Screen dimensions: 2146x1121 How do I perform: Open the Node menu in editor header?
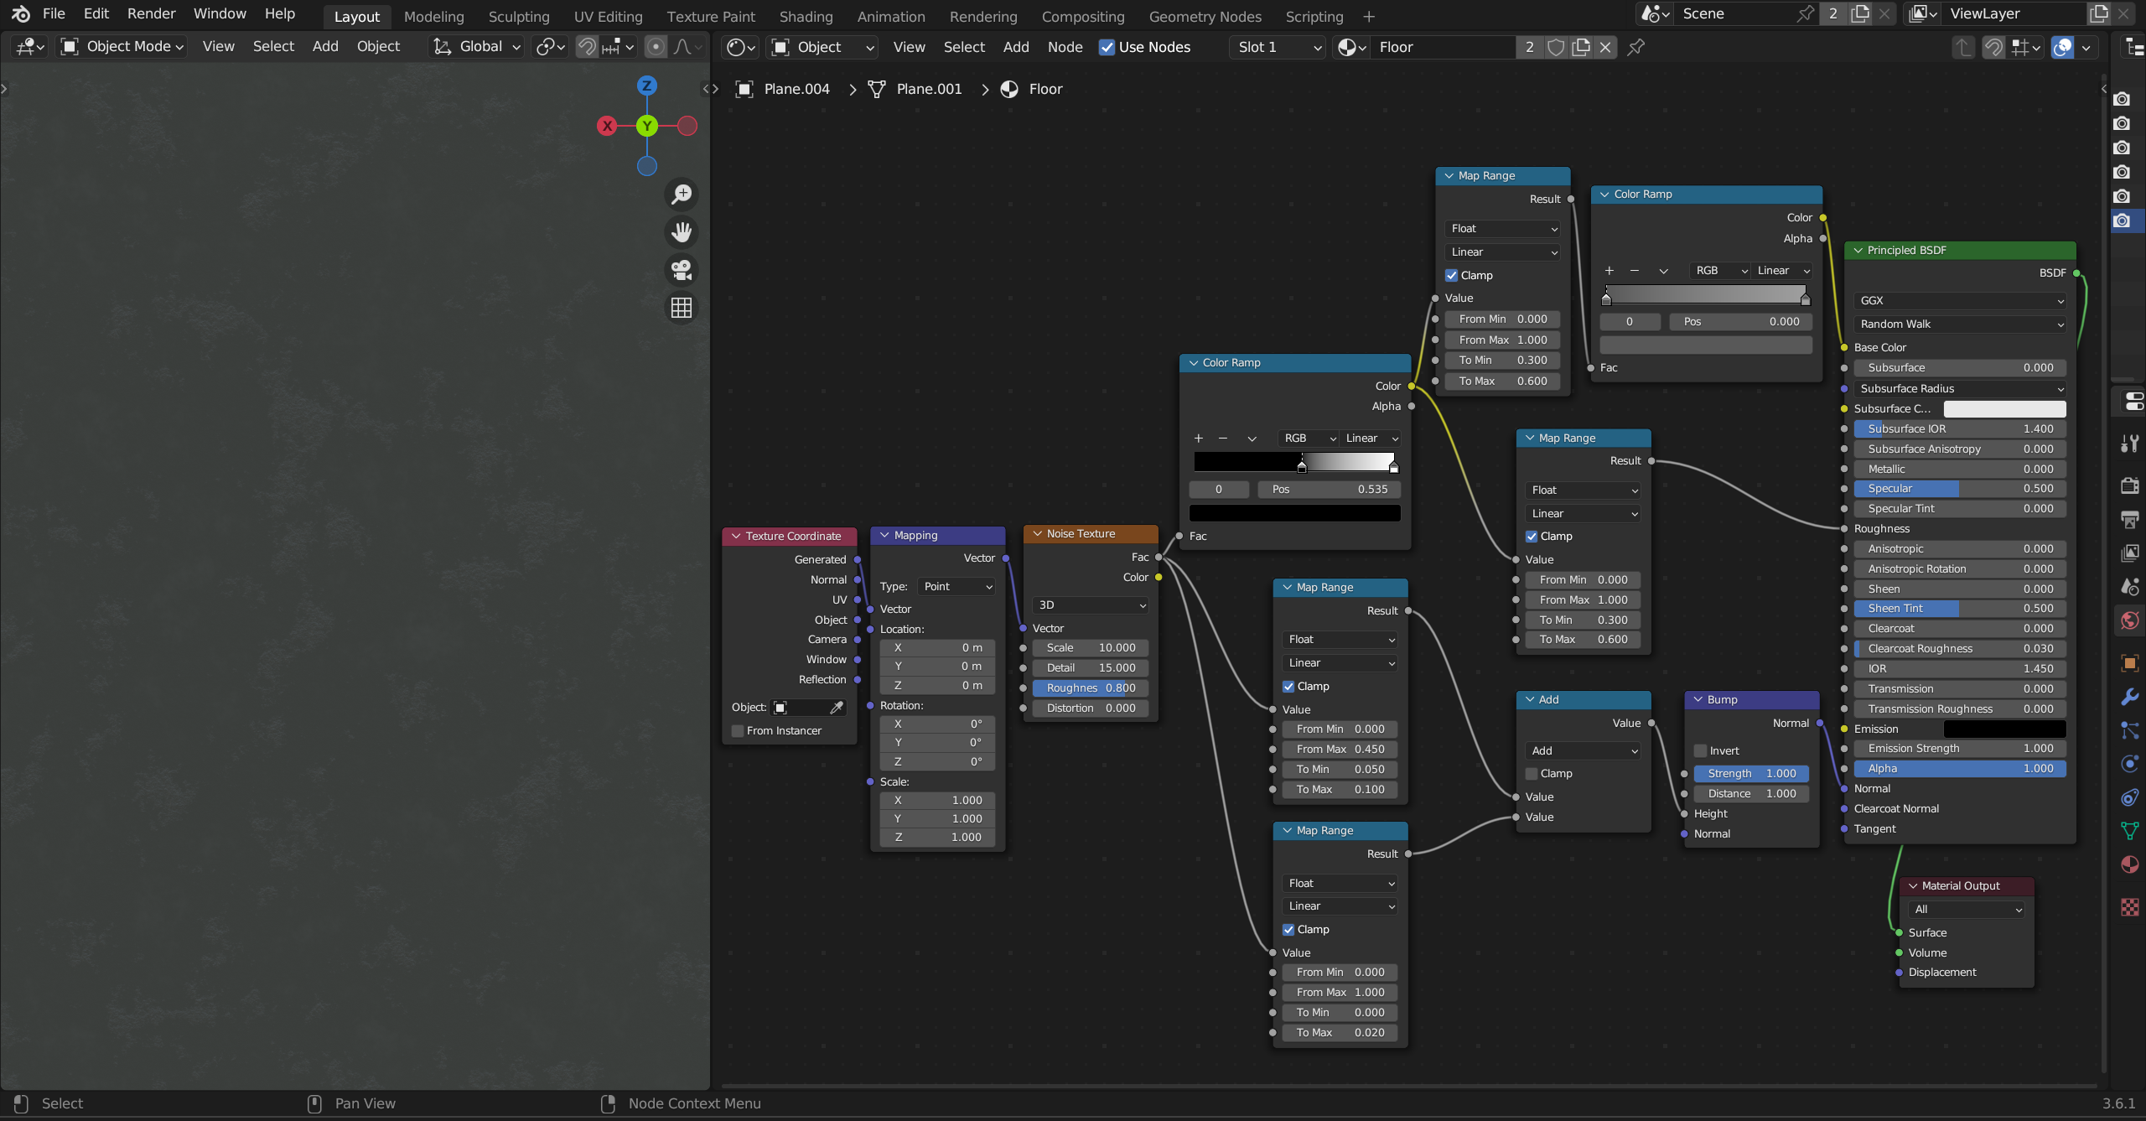[x=1065, y=47]
